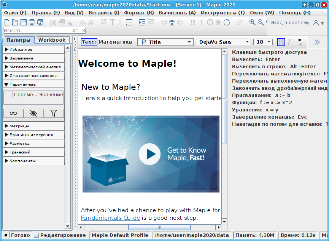Expand the Разметка palette
This screenshot has height=241, width=329.
coord(33,144)
